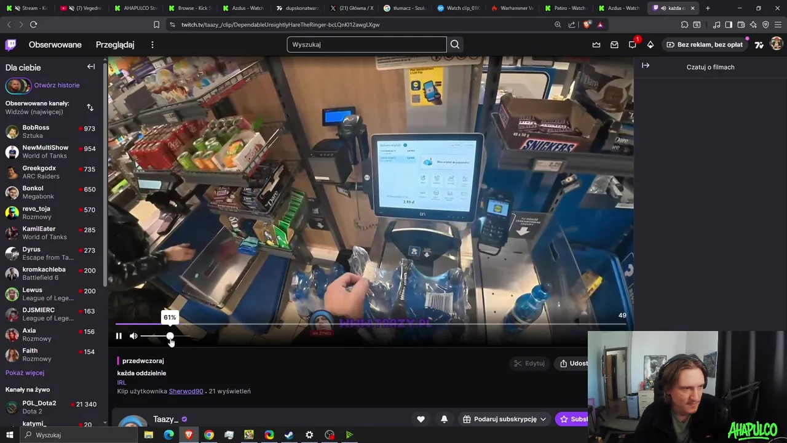Click the Udostępnij share button
The width and height of the screenshot is (787, 443).
[x=572, y=363]
